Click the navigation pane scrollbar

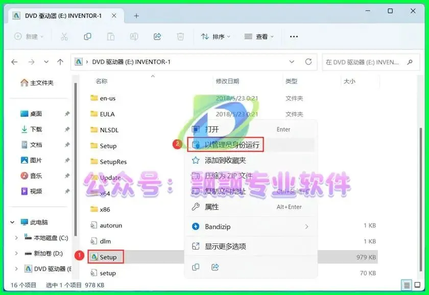(76, 159)
